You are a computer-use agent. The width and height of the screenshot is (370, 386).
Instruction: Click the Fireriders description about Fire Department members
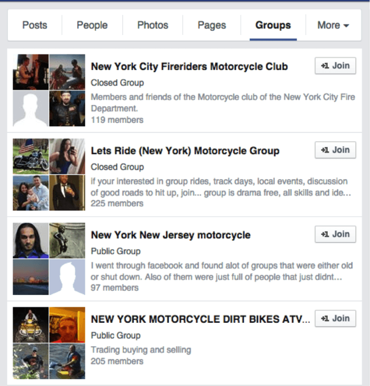click(223, 103)
